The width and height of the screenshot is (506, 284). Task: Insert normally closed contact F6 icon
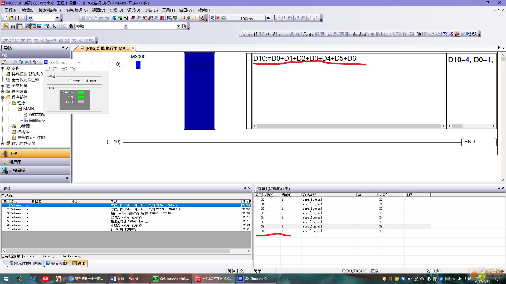pyautogui.click(x=255, y=34)
